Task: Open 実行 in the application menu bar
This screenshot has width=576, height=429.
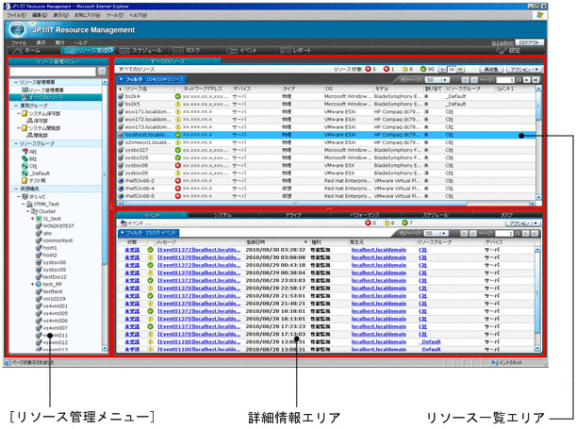Action: pyautogui.click(x=59, y=42)
